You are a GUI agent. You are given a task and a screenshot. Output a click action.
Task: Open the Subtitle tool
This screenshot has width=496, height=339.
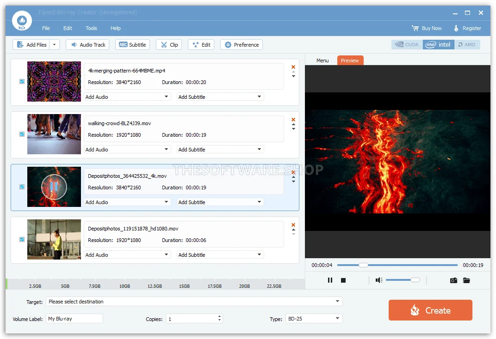tap(132, 45)
